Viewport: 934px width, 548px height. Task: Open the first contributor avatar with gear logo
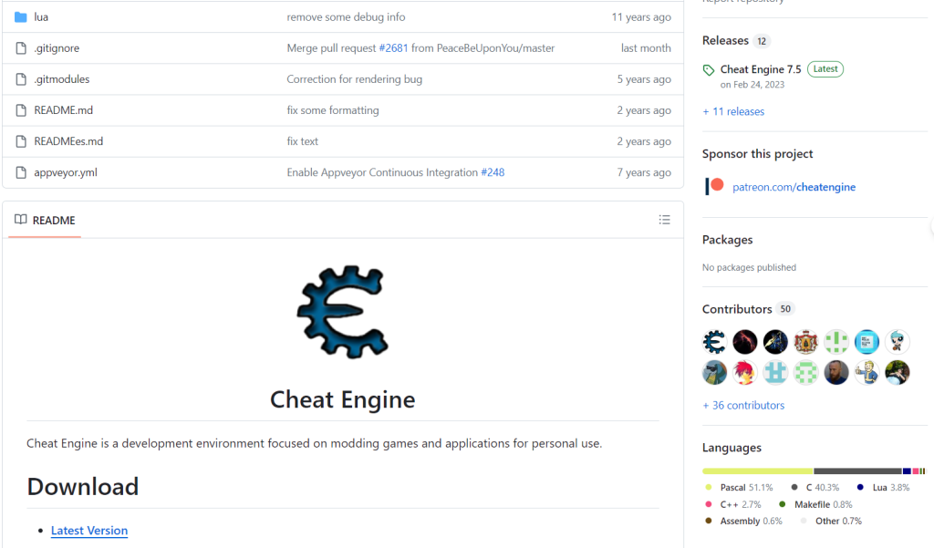pyautogui.click(x=714, y=342)
